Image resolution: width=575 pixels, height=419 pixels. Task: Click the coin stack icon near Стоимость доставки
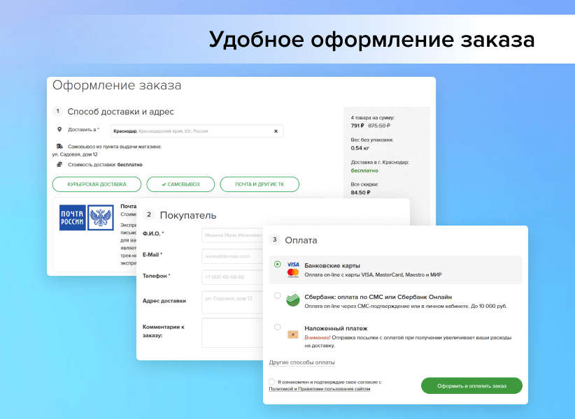click(x=59, y=164)
